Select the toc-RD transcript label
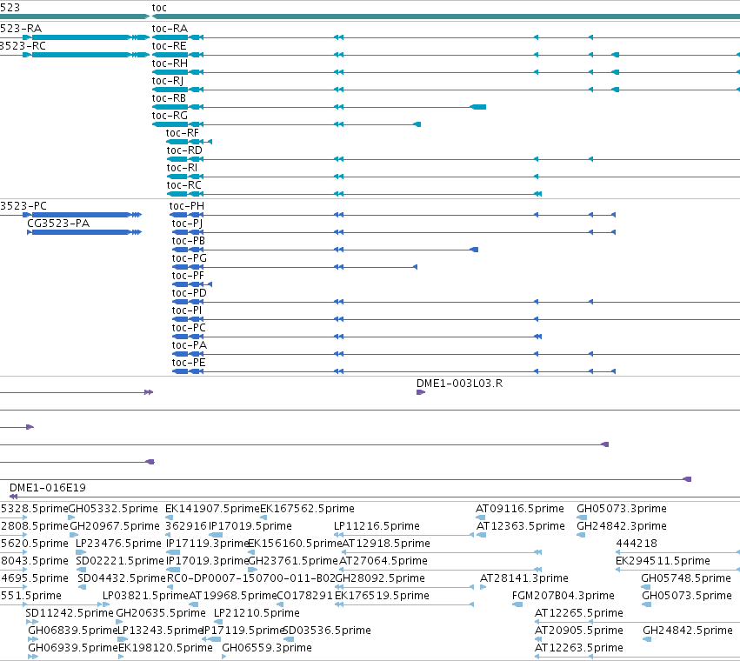Image resolution: width=740 pixels, height=661 pixels. (x=184, y=150)
